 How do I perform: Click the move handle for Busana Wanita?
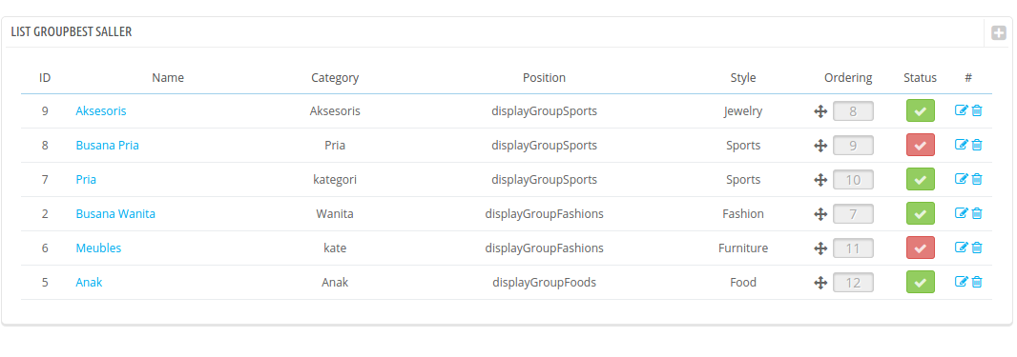pos(820,214)
